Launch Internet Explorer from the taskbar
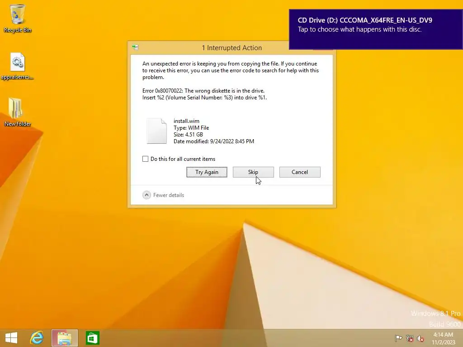 click(37, 338)
